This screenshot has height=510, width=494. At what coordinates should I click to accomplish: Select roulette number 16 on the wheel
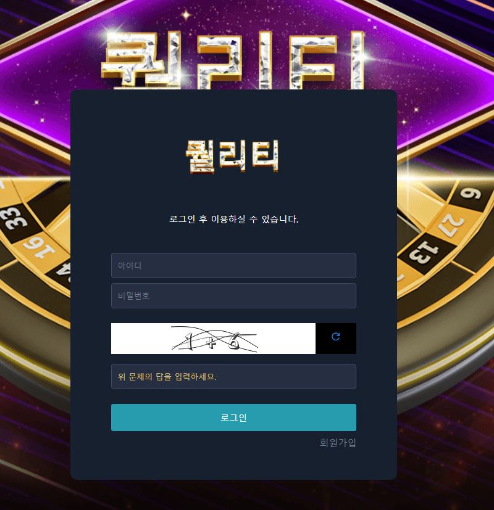point(39,247)
